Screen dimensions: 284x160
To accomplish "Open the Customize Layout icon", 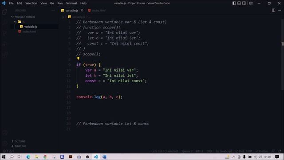I will point(251,3).
